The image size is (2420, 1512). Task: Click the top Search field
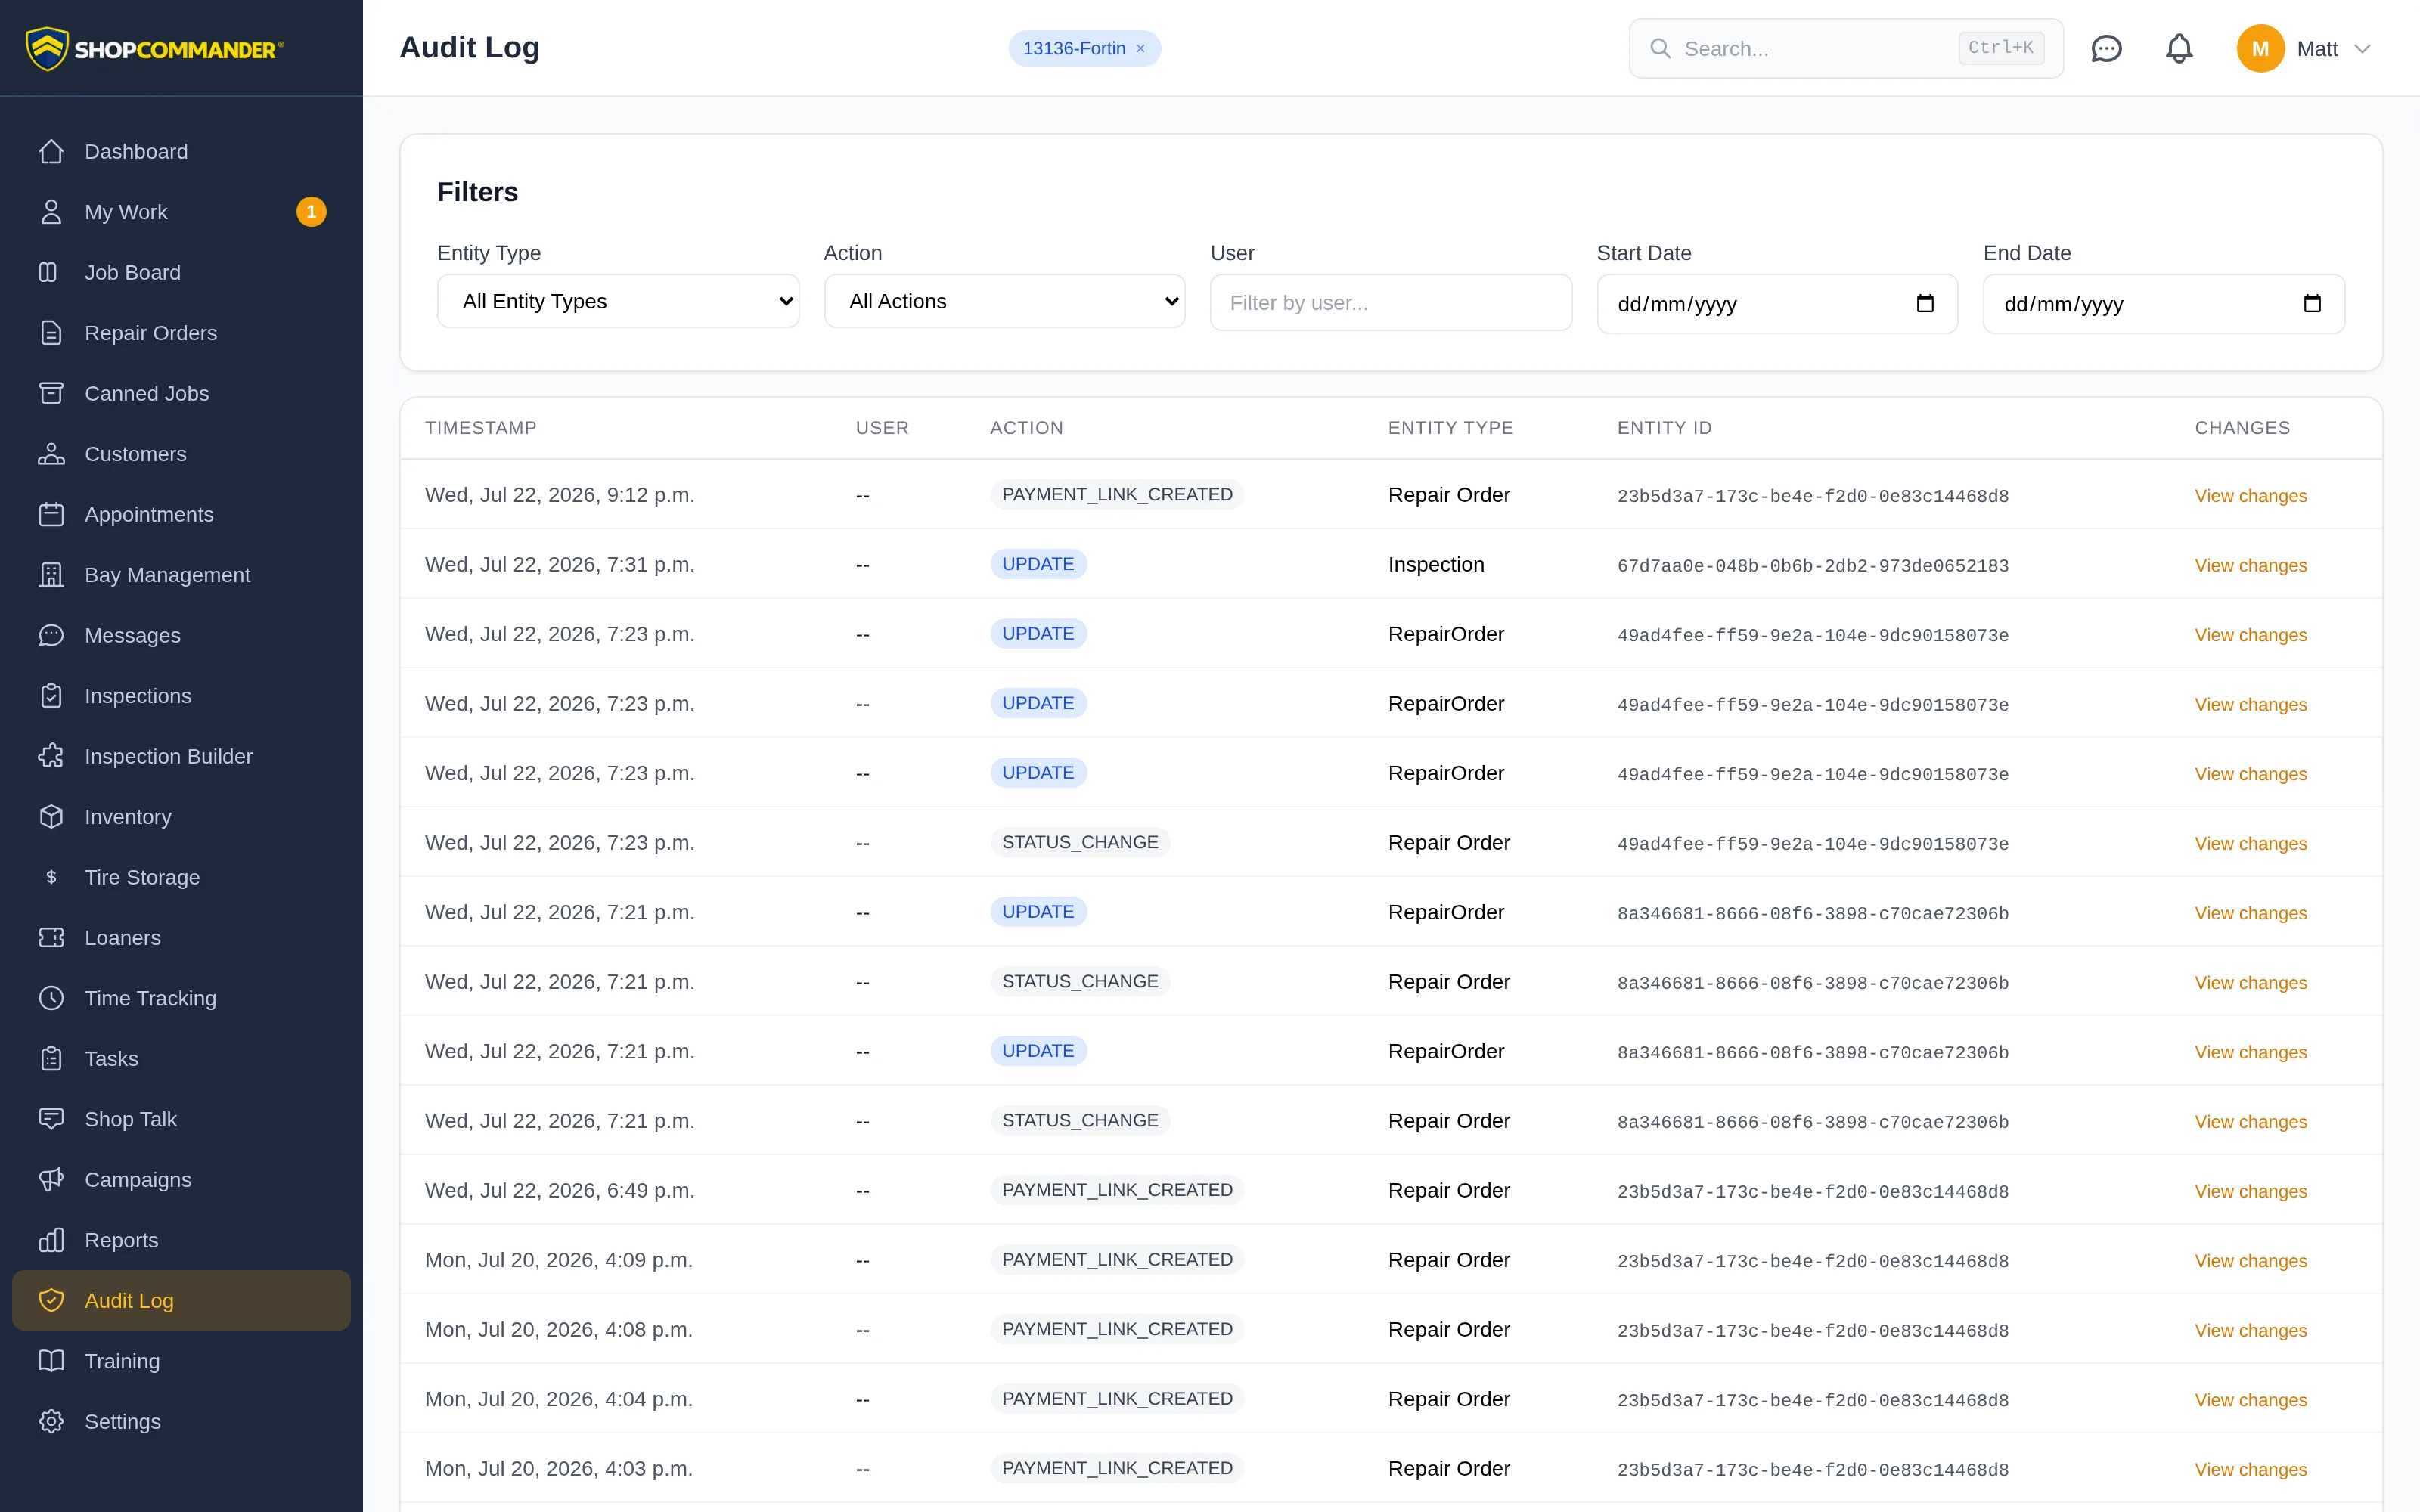[x=1846, y=48]
